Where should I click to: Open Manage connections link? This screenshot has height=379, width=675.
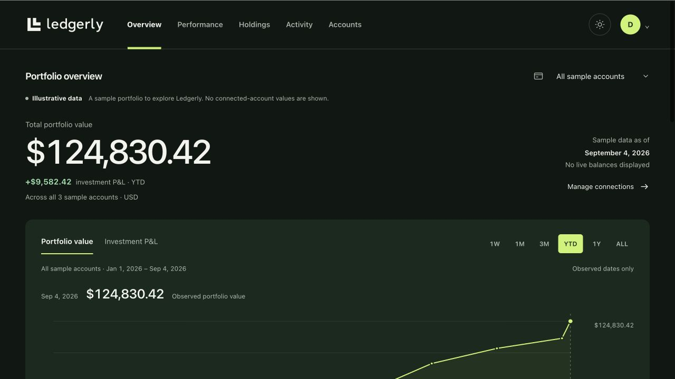tap(608, 186)
